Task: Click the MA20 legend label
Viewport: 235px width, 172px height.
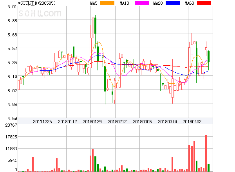Action: [x=158, y=3]
